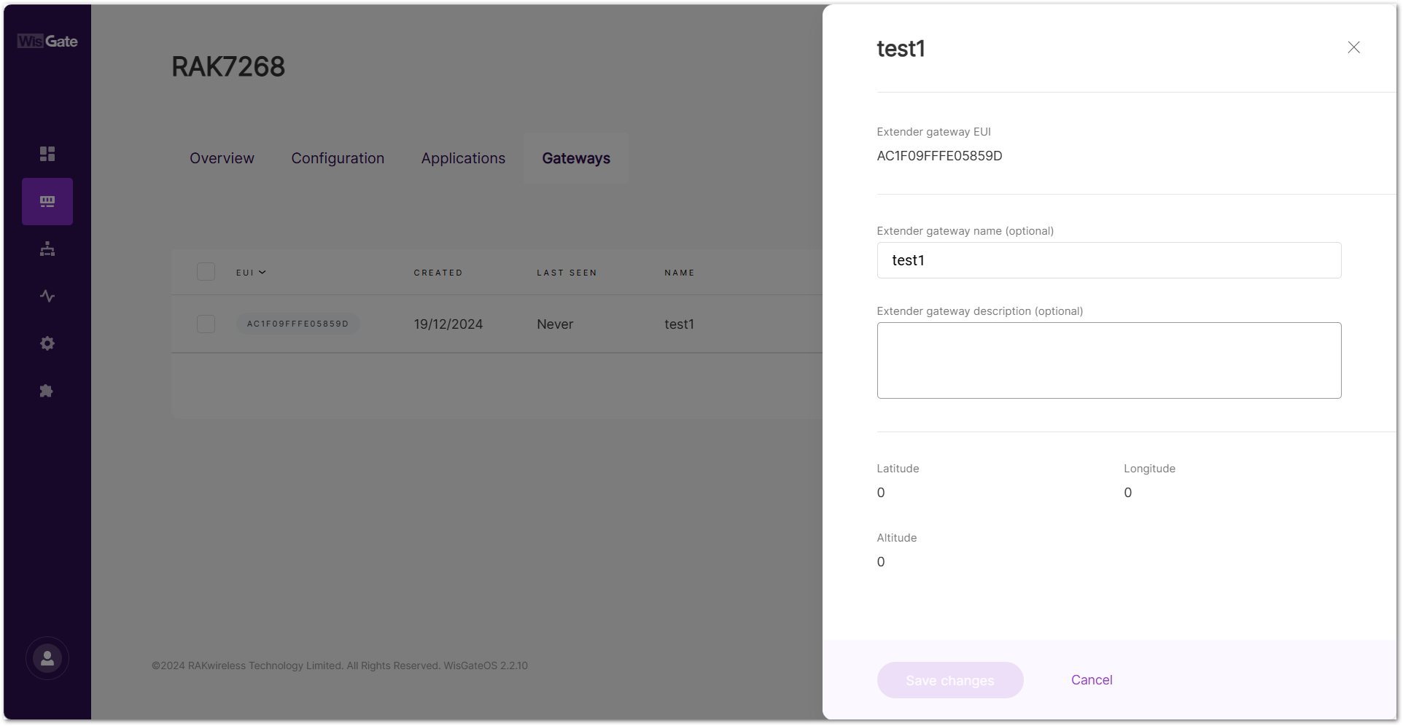Check the AC1F09FFFE05859D row checkbox
The width and height of the screenshot is (1403, 726).
coord(206,324)
